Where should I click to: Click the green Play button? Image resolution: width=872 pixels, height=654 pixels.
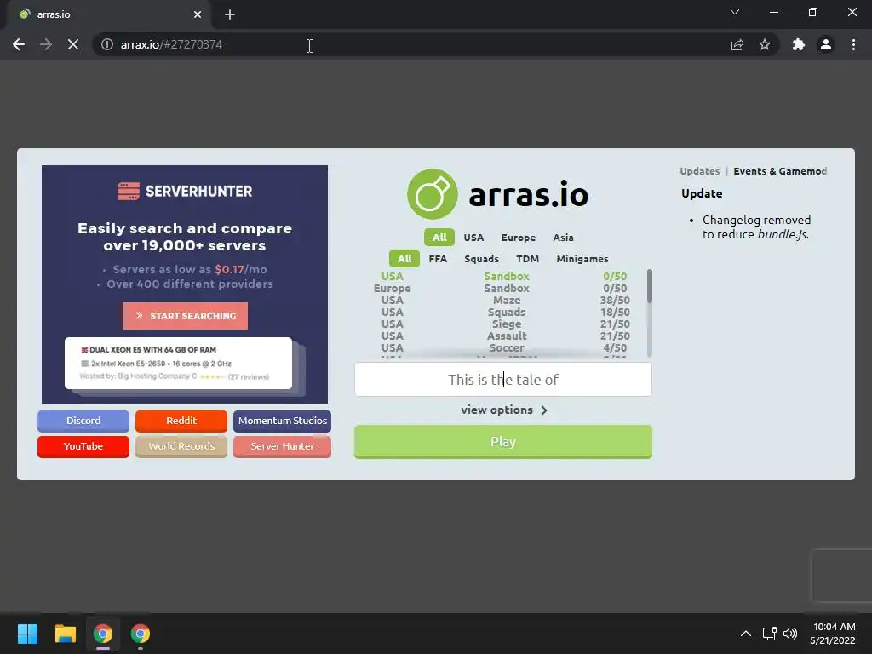(x=502, y=442)
